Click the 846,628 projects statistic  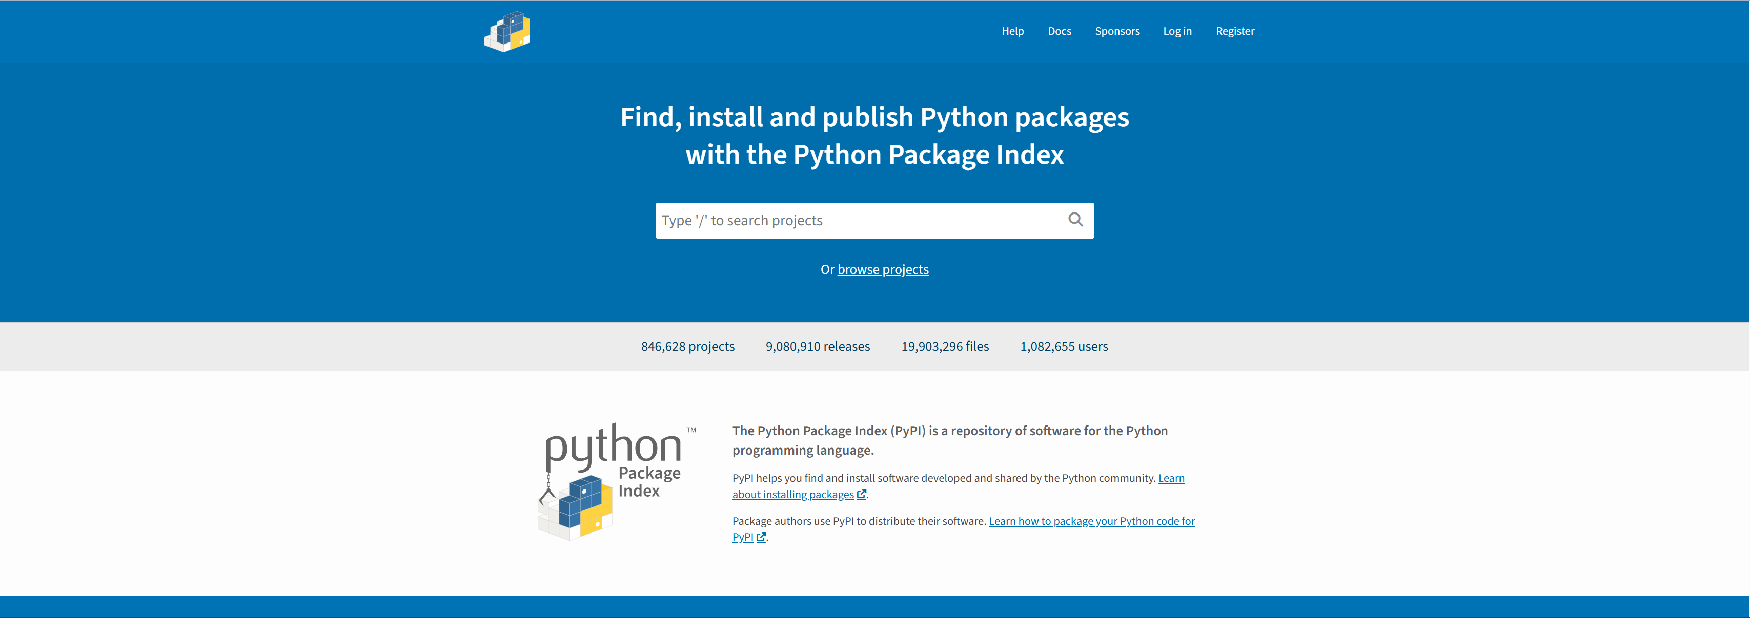(687, 347)
